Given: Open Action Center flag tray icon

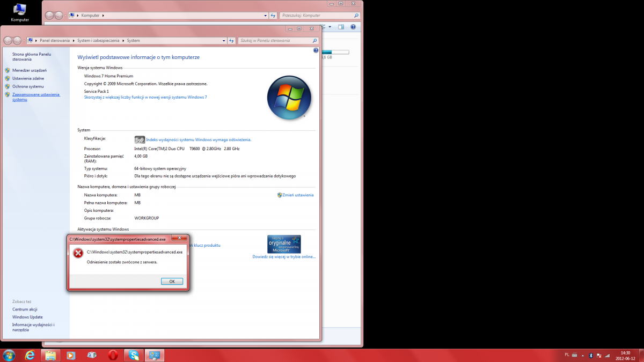Looking at the screenshot, I should 599,355.
